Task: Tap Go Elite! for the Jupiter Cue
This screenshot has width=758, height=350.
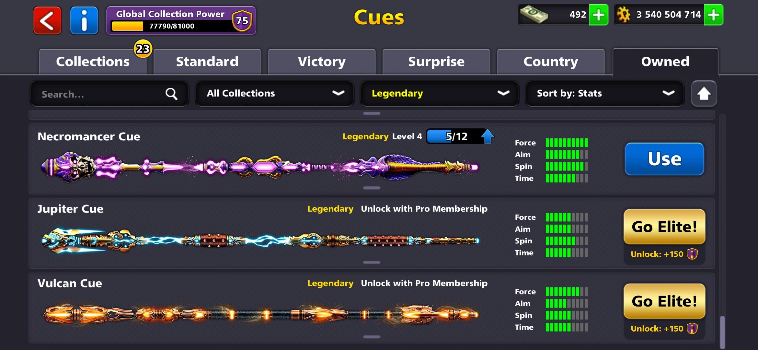Action: tap(664, 227)
